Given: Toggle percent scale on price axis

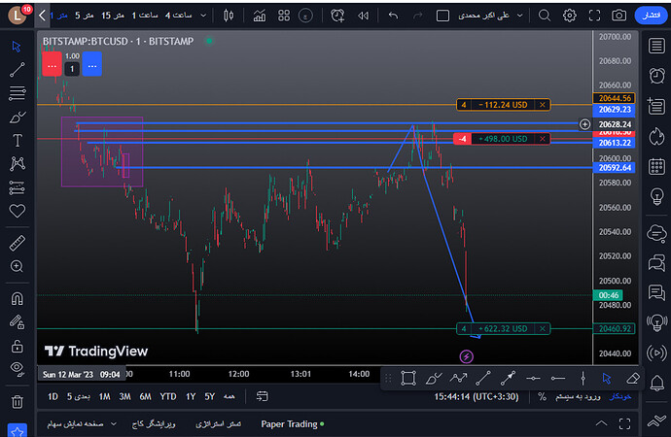Looking at the screenshot, I should tap(542, 396).
